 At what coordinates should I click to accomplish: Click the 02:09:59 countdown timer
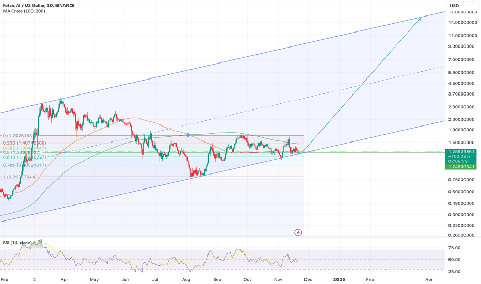pos(458,161)
